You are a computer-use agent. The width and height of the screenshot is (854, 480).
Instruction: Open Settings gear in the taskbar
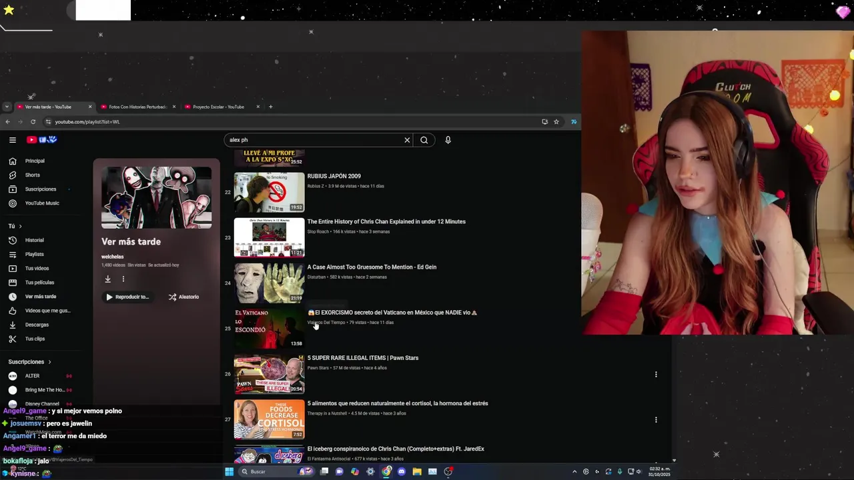click(x=370, y=472)
